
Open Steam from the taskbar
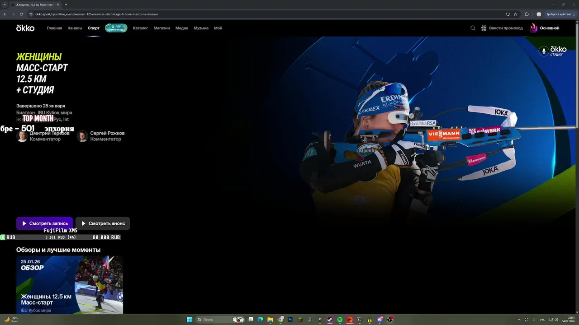330,320
